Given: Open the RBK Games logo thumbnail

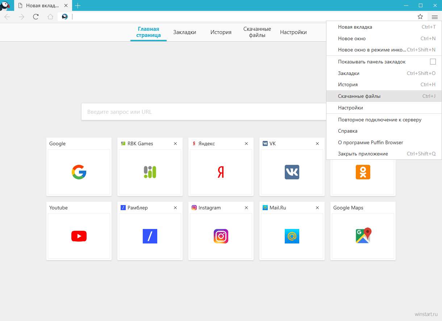Looking at the screenshot, I should pos(150,172).
